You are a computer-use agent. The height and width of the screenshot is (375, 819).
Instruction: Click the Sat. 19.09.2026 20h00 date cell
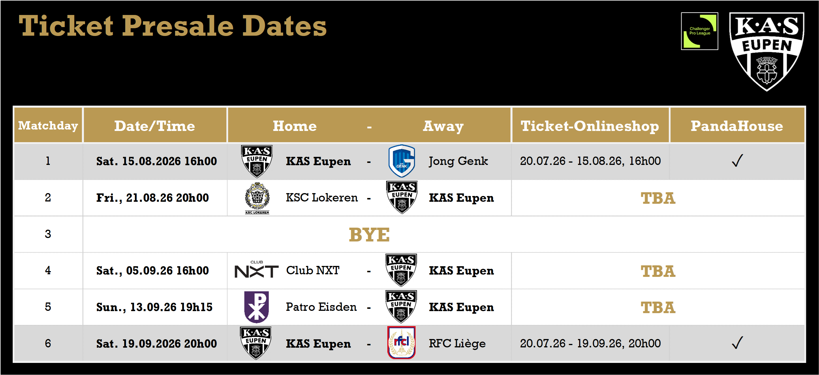coord(156,344)
